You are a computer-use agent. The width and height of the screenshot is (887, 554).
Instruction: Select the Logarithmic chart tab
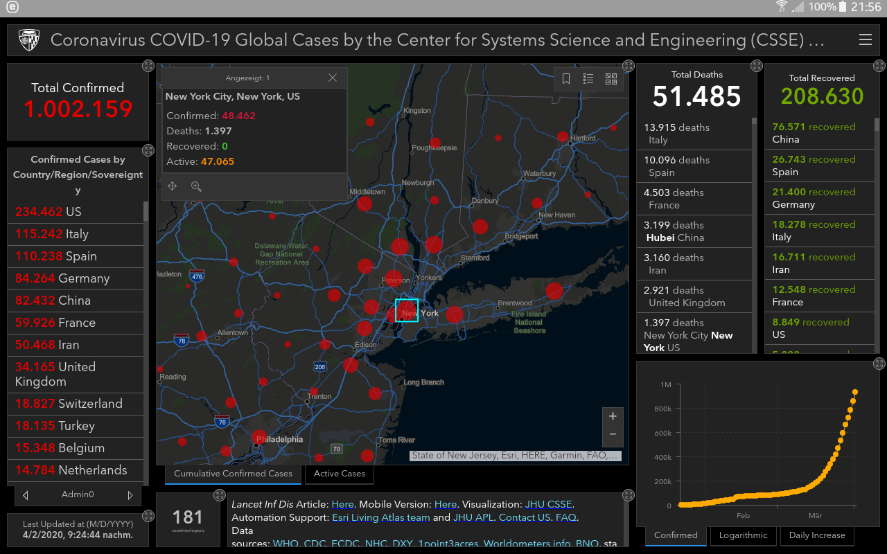(x=744, y=535)
